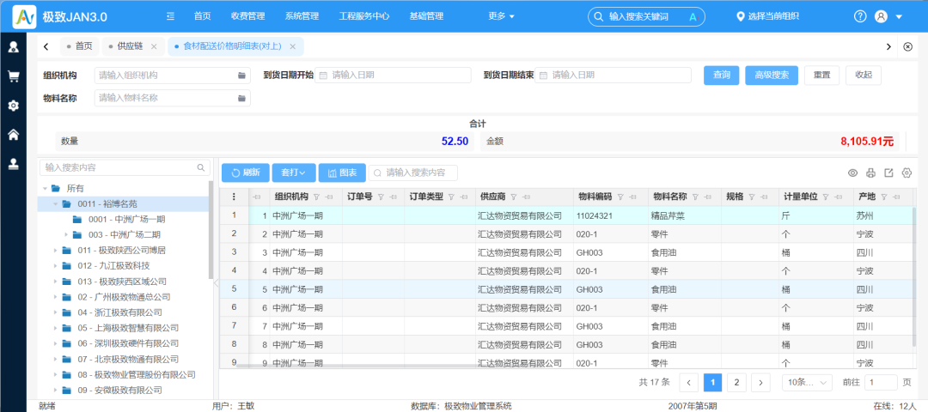The width and height of the screenshot is (928, 412).
Task: Go to page 2 in pagination
Action: 736,383
